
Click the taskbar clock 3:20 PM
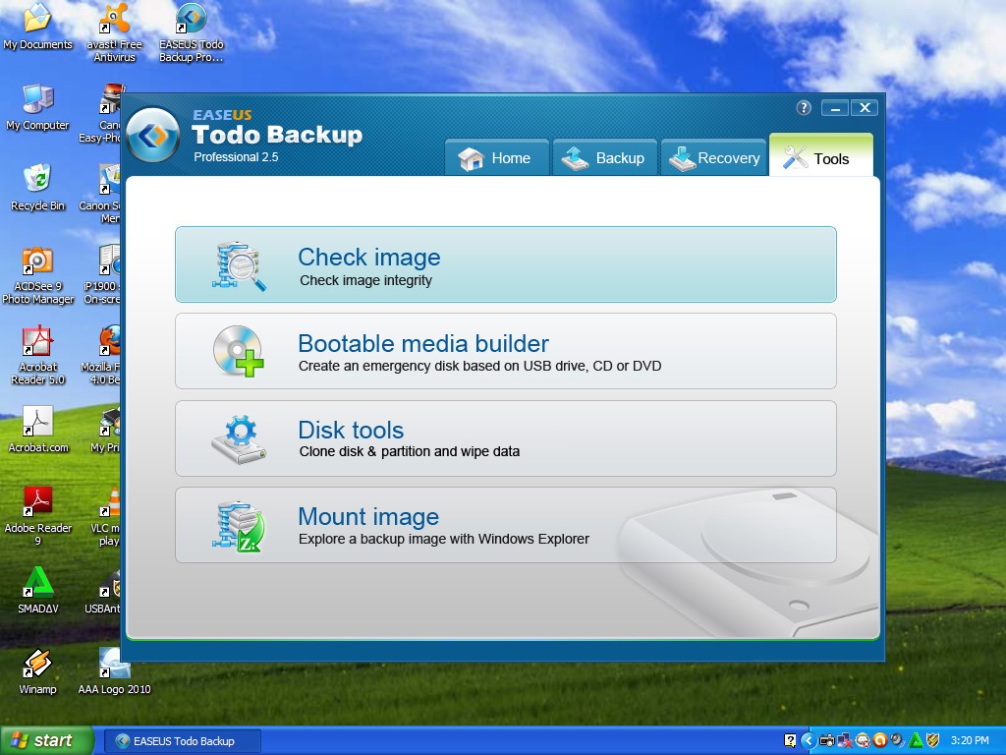(x=970, y=740)
